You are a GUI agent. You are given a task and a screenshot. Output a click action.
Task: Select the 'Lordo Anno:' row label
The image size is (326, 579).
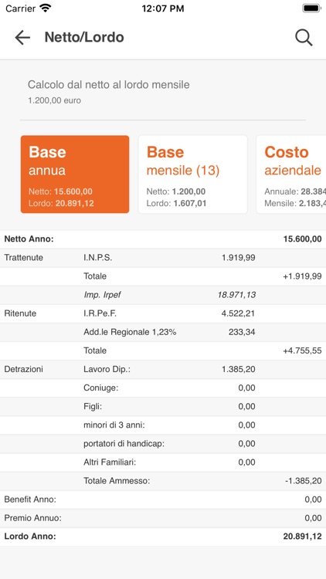(30, 537)
